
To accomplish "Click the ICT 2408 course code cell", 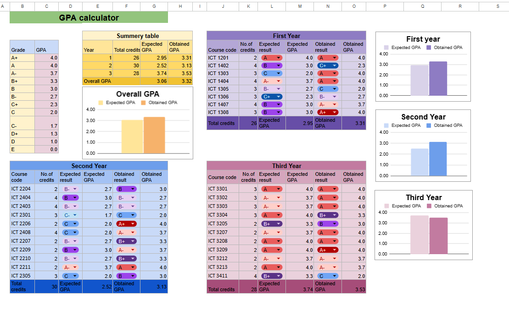I will (22, 233).
